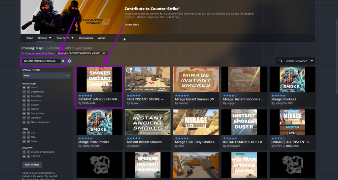338x180 pixels.
Task: Go to the Home tab
Action: (29, 38)
